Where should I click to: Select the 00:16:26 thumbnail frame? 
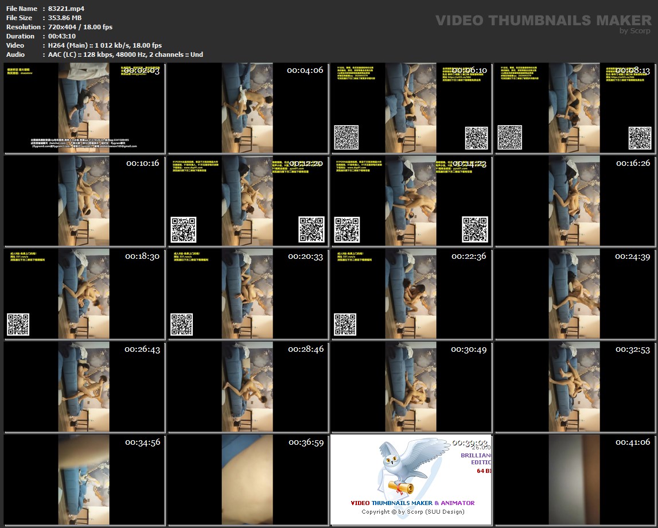point(575,201)
